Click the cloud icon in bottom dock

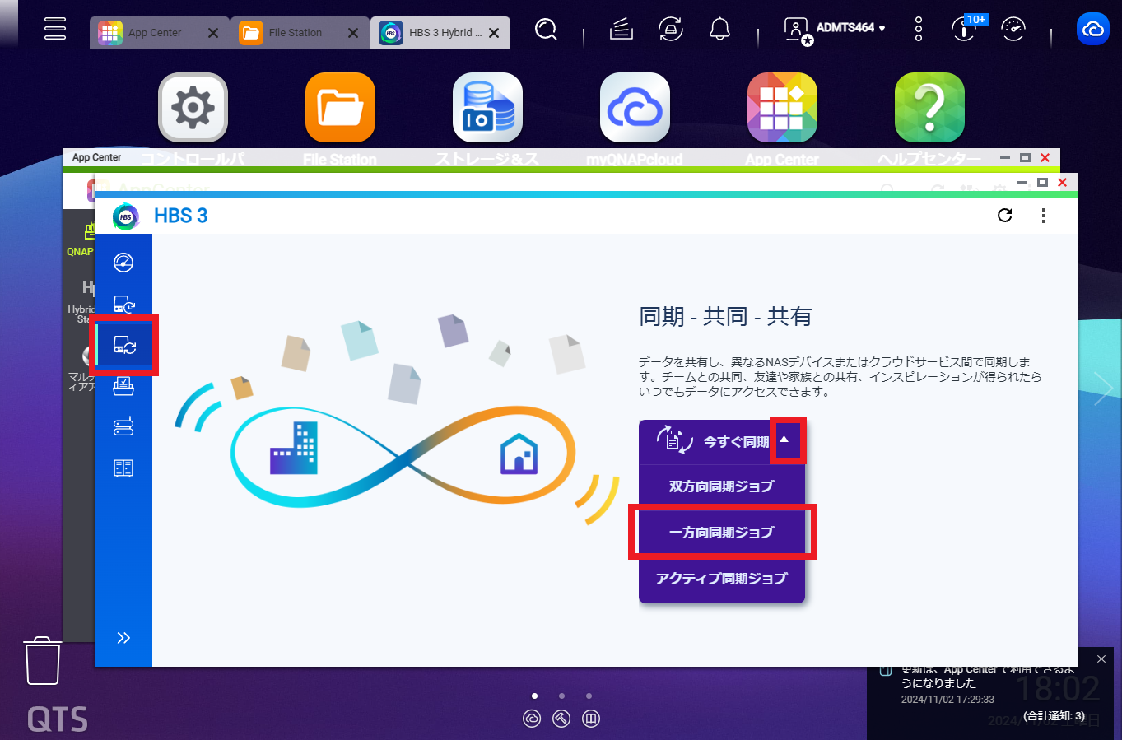click(x=532, y=719)
